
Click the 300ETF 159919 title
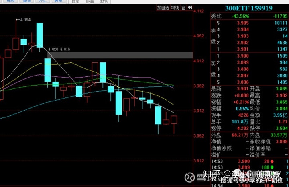(248, 8)
